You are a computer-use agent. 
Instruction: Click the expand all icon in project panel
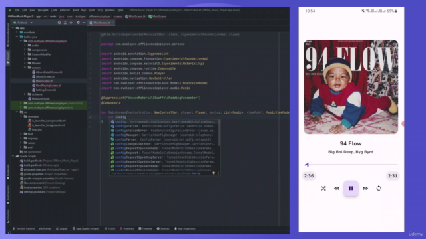pyautogui.click(x=65, y=23)
